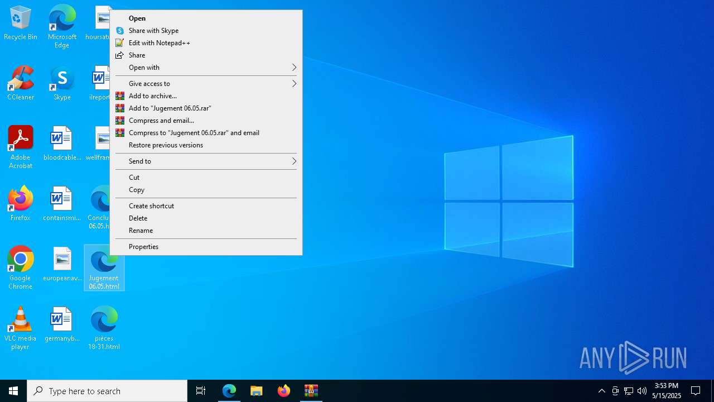The width and height of the screenshot is (714, 402).
Task: Choose Copy in the context menu
Action: point(206,190)
